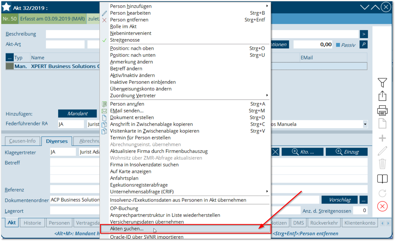Click the red circle cancel icon

pyautogui.click(x=382, y=206)
